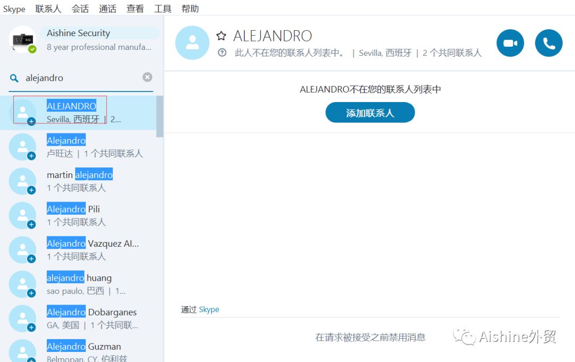Screen dimensions: 575x362
Task: Click the question mark help icon in the header
Action: tap(222, 53)
